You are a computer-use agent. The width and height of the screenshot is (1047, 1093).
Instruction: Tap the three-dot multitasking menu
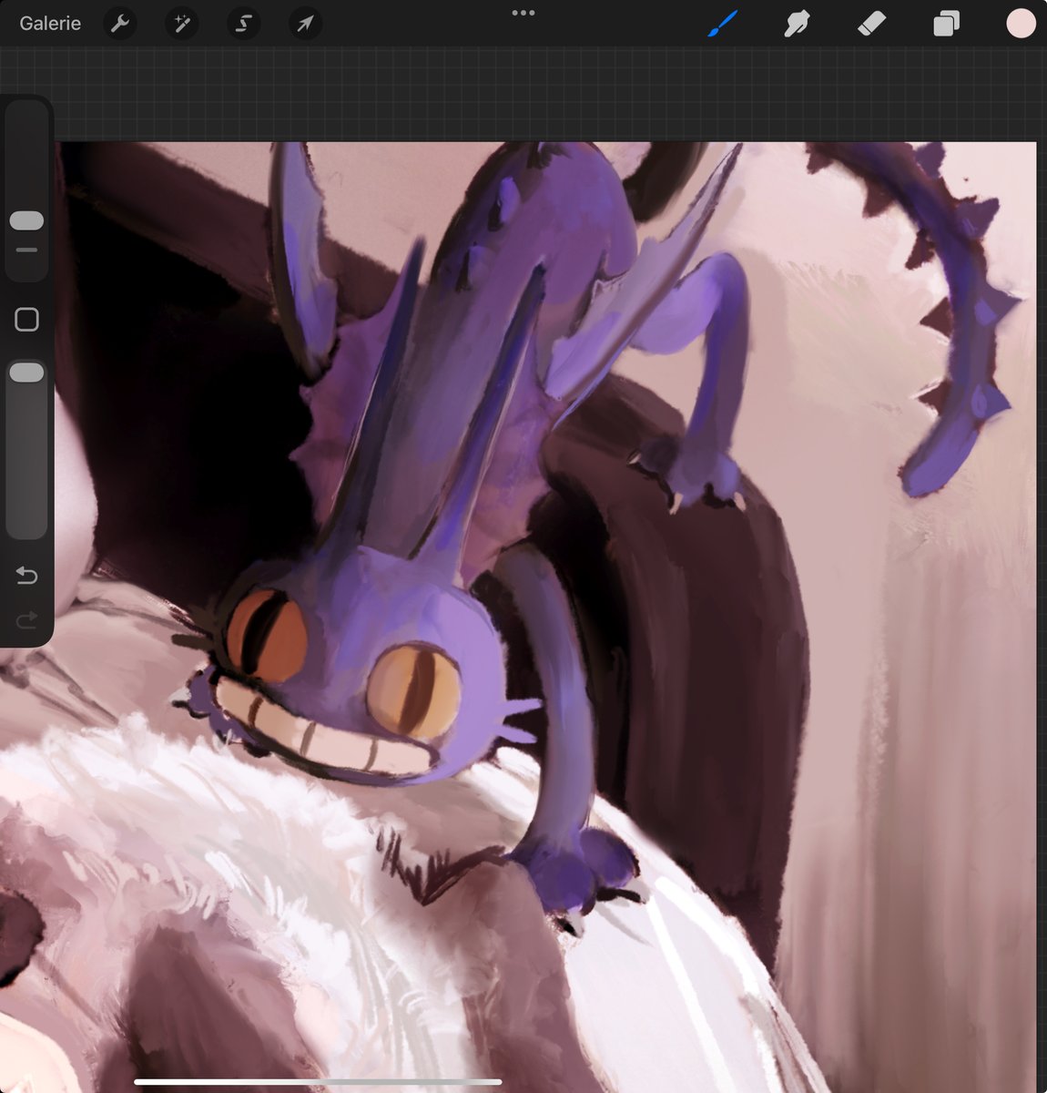(x=523, y=13)
